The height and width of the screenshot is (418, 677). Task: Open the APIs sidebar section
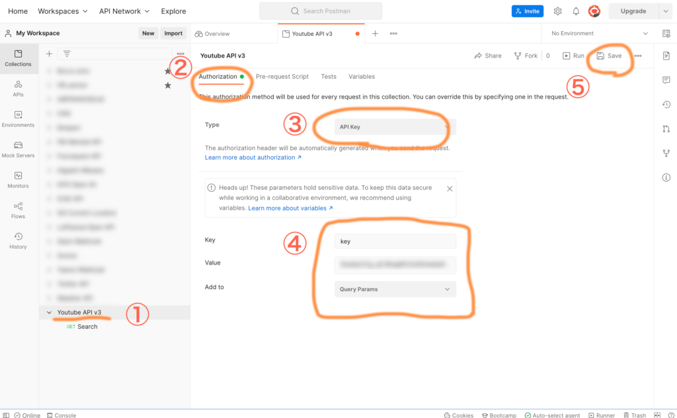pos(18,88)
